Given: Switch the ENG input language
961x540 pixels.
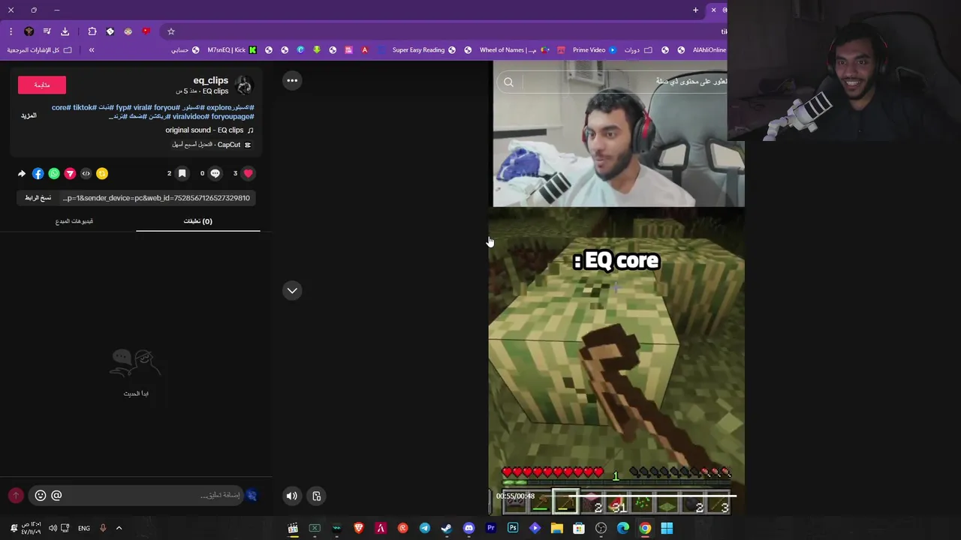Looking at the screenshot, I should pyautogui.click(x=84, y=528).
